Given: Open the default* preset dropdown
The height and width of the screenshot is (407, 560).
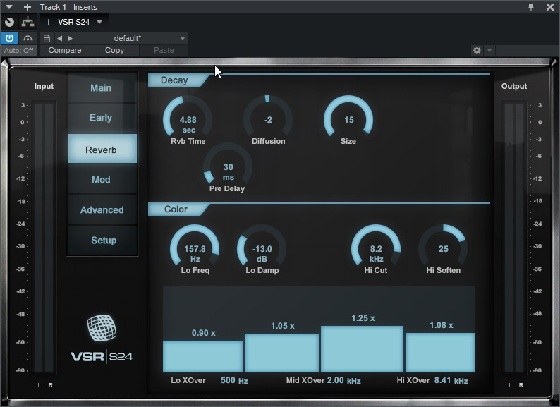Looking at the screenshot, I should 131,38.
